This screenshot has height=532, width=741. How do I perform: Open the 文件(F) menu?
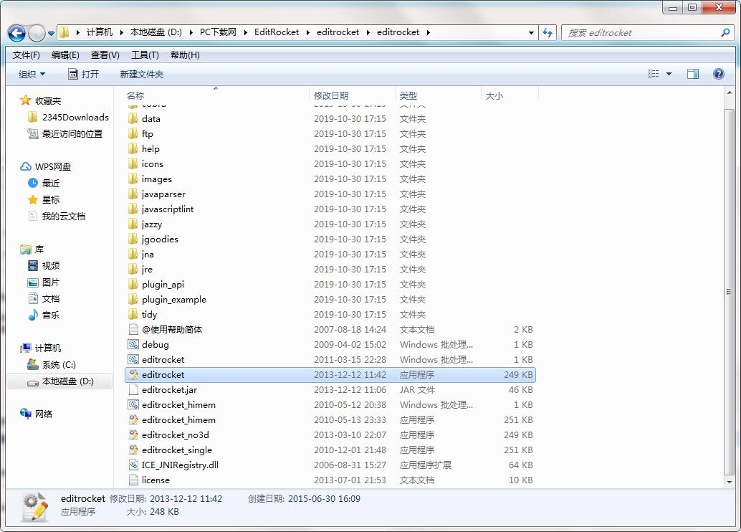[26, 55]
